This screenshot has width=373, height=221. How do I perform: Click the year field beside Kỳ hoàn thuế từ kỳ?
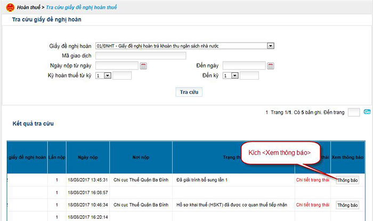tap(122, 75)
